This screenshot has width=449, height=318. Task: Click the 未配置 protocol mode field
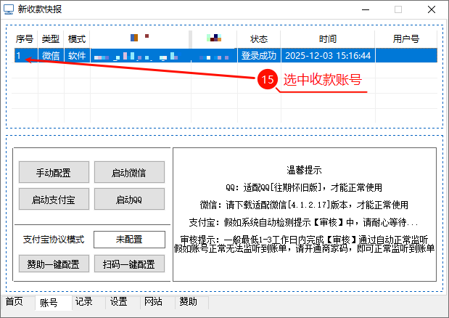pos(129,240)
